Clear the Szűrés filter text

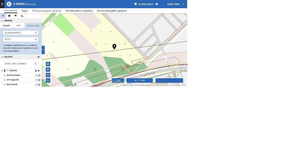click(x=35, y=64)
